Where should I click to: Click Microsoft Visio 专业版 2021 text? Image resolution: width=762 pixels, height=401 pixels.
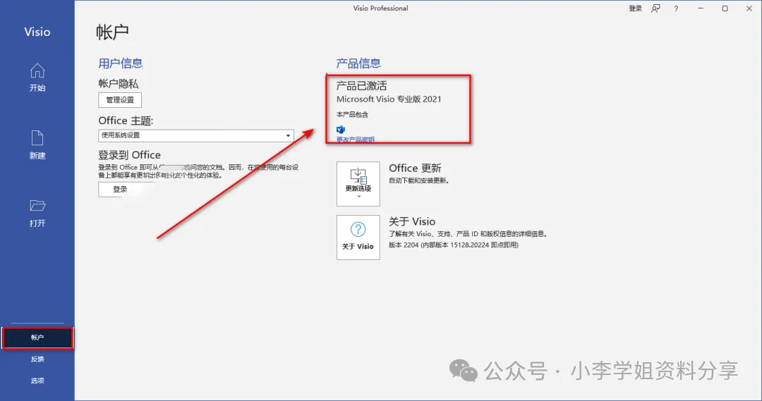(x=389, y=99)
